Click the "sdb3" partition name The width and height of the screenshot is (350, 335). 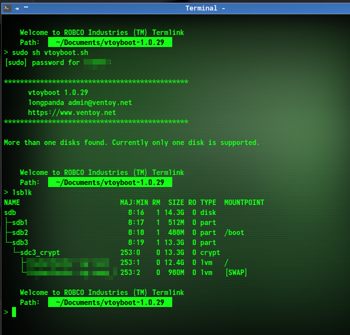coord(20,242)
